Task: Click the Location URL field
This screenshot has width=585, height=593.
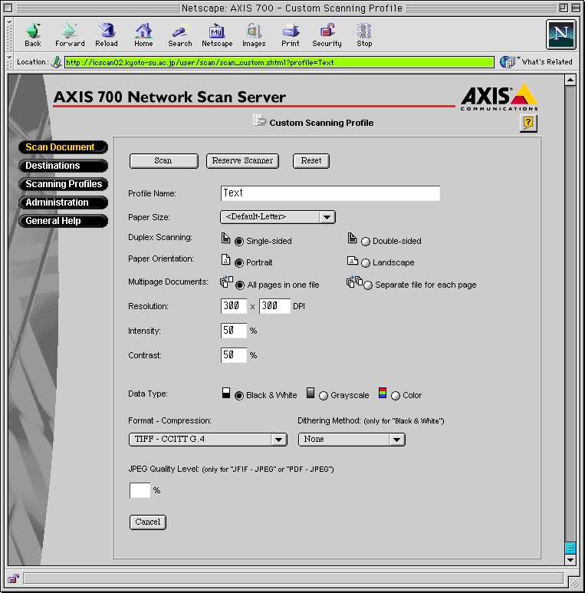Action: click(x=279, y=62)
